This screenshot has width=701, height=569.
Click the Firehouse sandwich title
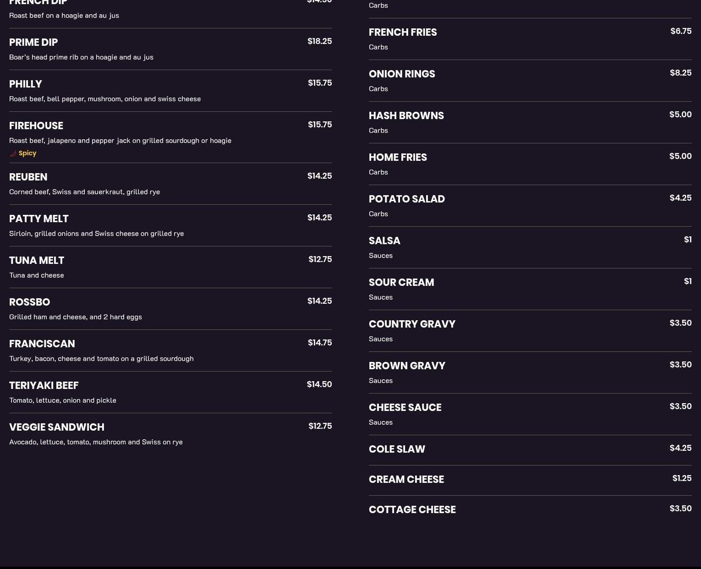(x=36, y=126)
